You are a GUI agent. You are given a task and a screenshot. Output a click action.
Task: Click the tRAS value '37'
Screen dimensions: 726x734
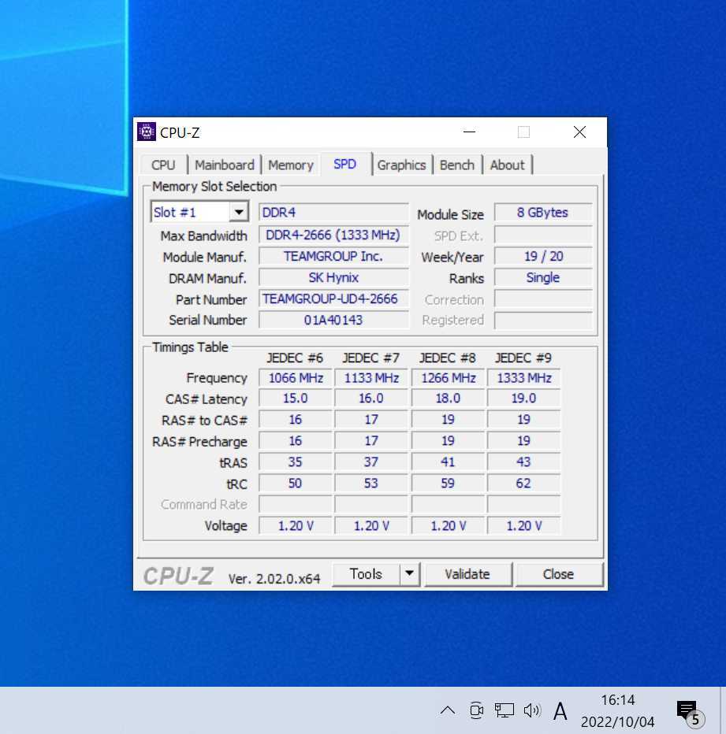click(371, 462)
